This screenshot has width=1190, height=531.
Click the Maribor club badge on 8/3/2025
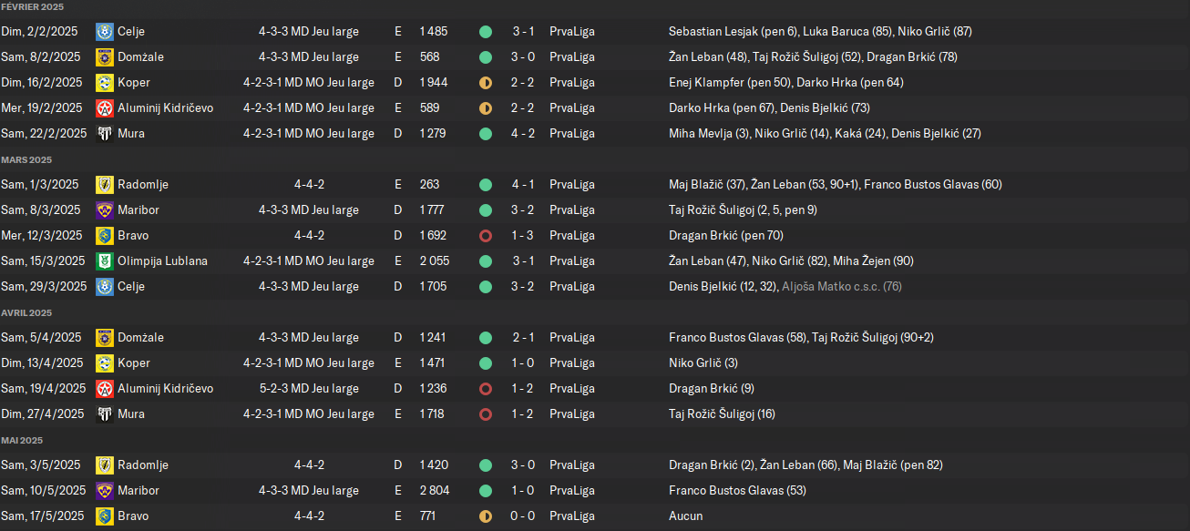[105, 209]
